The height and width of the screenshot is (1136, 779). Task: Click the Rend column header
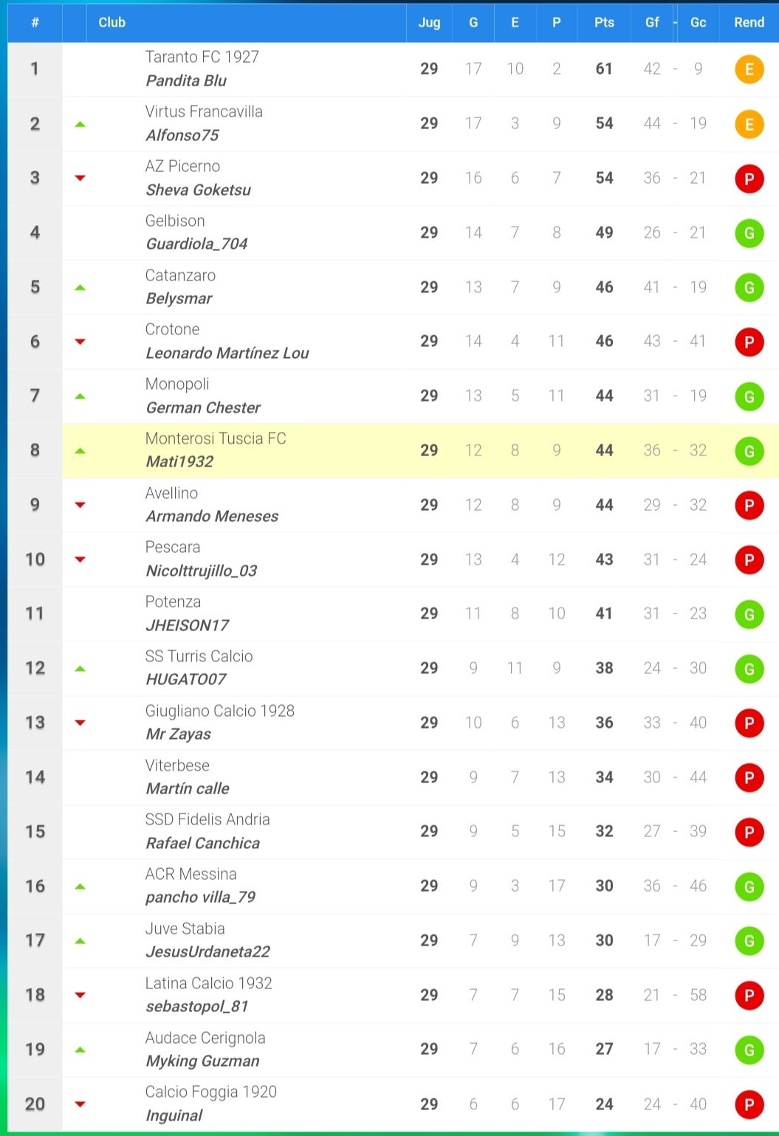[749, 22]
